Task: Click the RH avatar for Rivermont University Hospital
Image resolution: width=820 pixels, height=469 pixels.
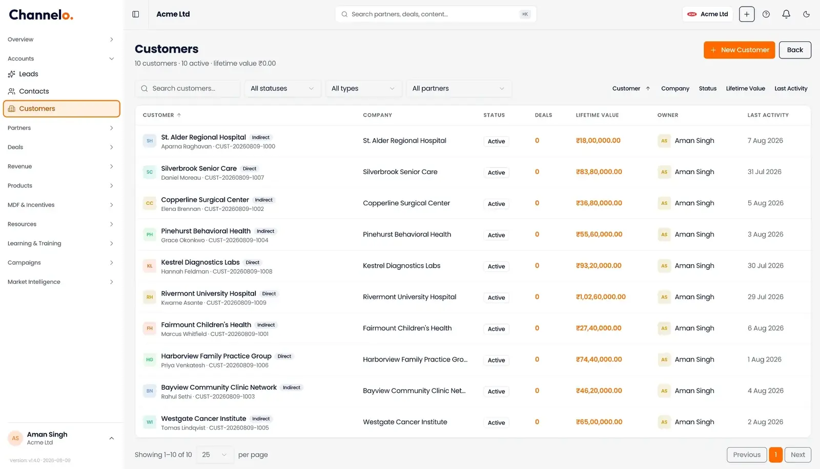Action: (150, 297)
